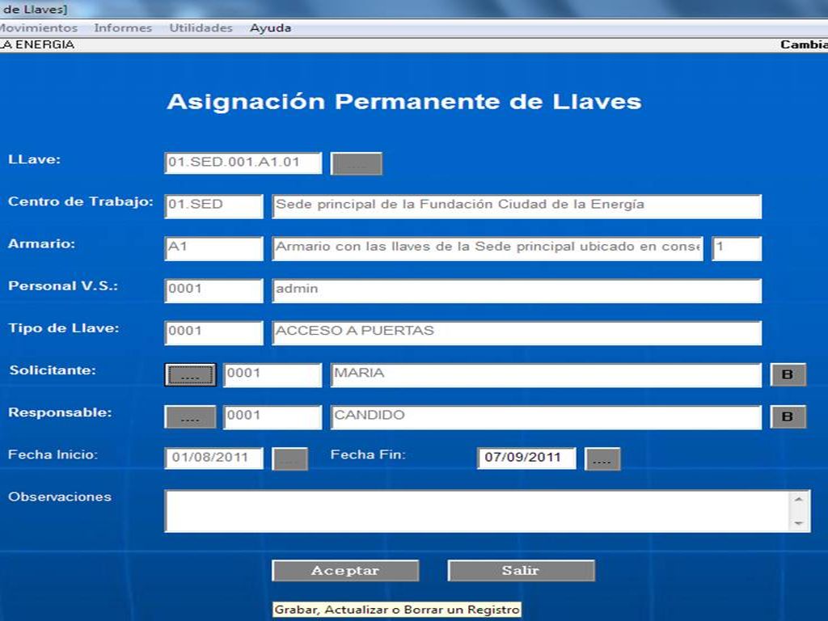Open the Fecha Inicio date picker button

click(x=289, y=459)
